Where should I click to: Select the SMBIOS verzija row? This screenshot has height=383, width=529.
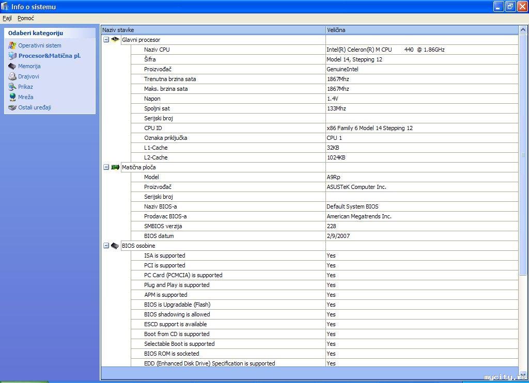pos(324,226)
